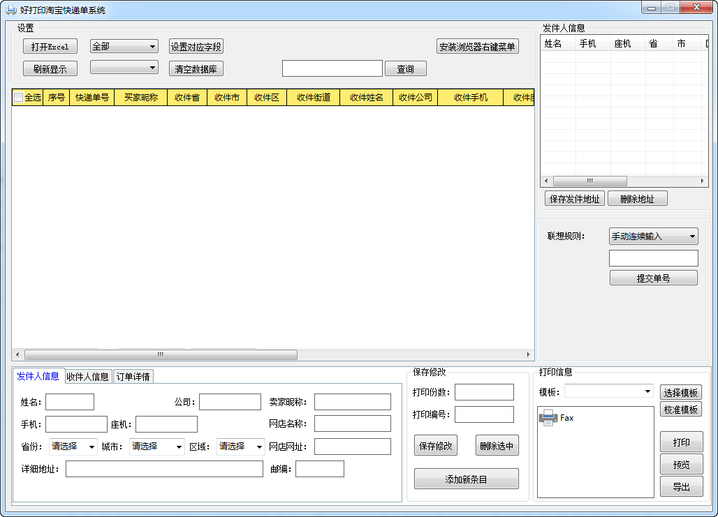Toggle the 全选 select-all checkbox

pyautogui.click(x=19, y=98)
